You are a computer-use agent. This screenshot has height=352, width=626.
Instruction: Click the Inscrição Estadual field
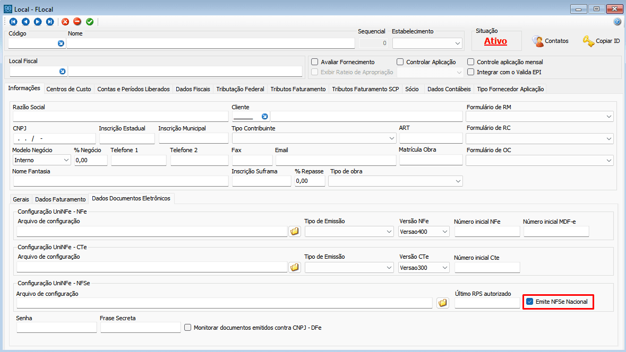tap(127, 138)
